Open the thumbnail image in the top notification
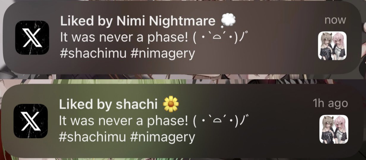366x160 pixels. [x=332, y=46]
